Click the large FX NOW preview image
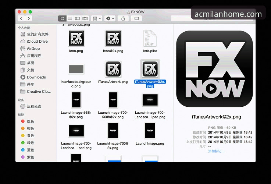 [x=214, y=69]
